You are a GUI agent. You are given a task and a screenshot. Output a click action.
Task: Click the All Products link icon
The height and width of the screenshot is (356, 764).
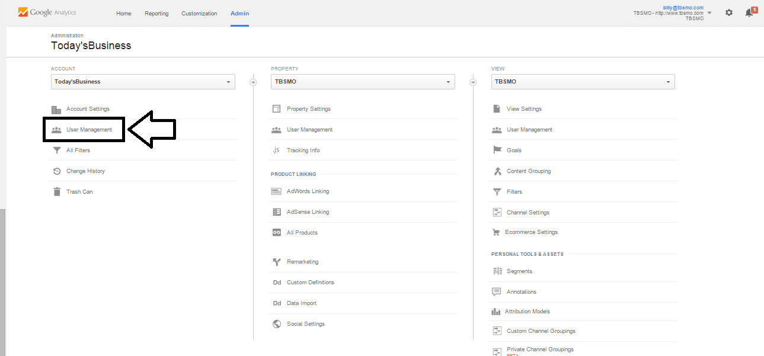276,233
